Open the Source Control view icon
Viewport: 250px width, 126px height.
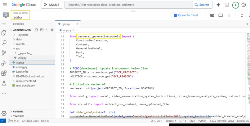pos(4,53)
